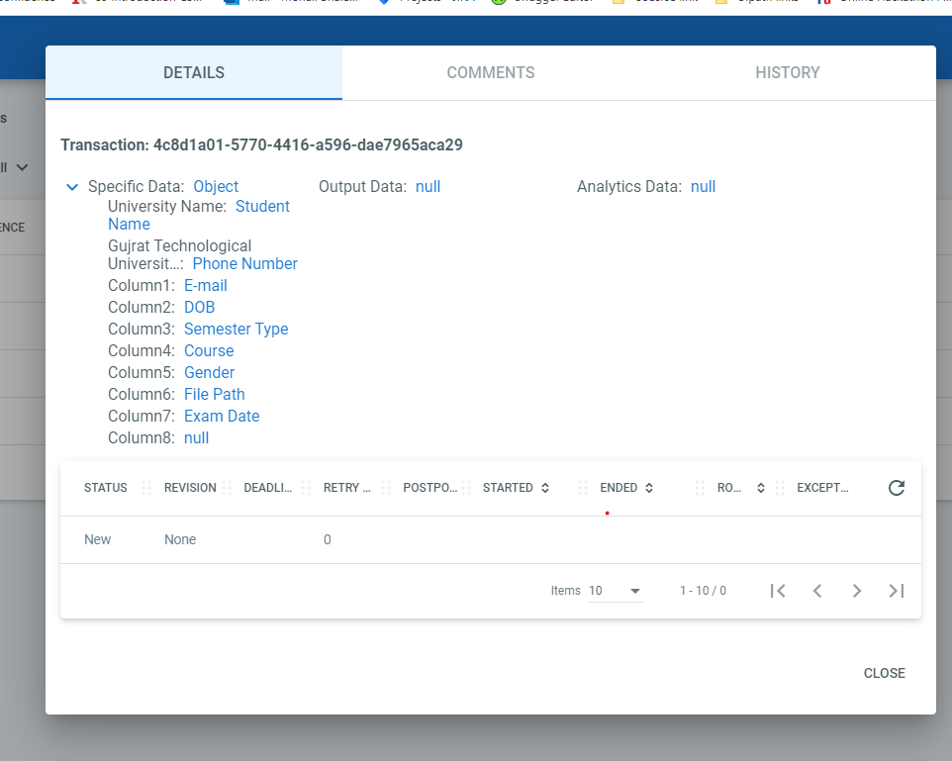Click the 'Gender' value of Column5
This screenshot has width=952, height=761.
click(209, 373)
